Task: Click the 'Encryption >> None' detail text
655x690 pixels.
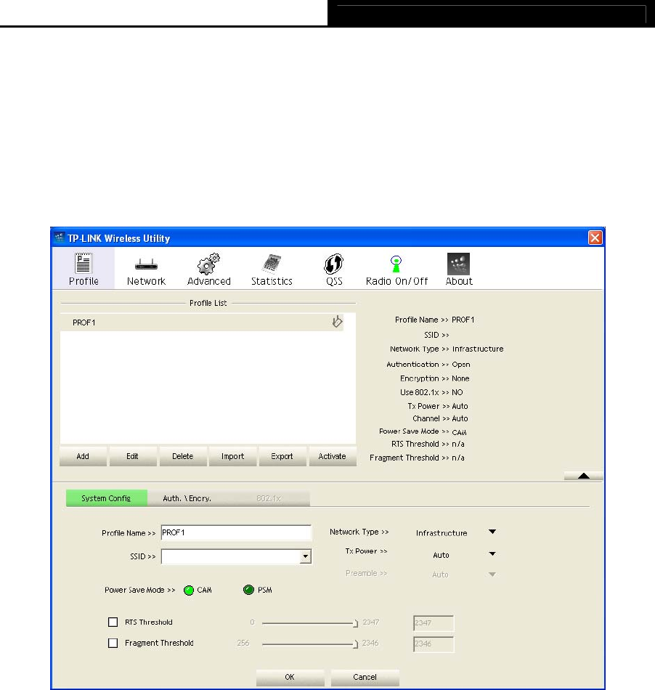Action: point(435,378)
